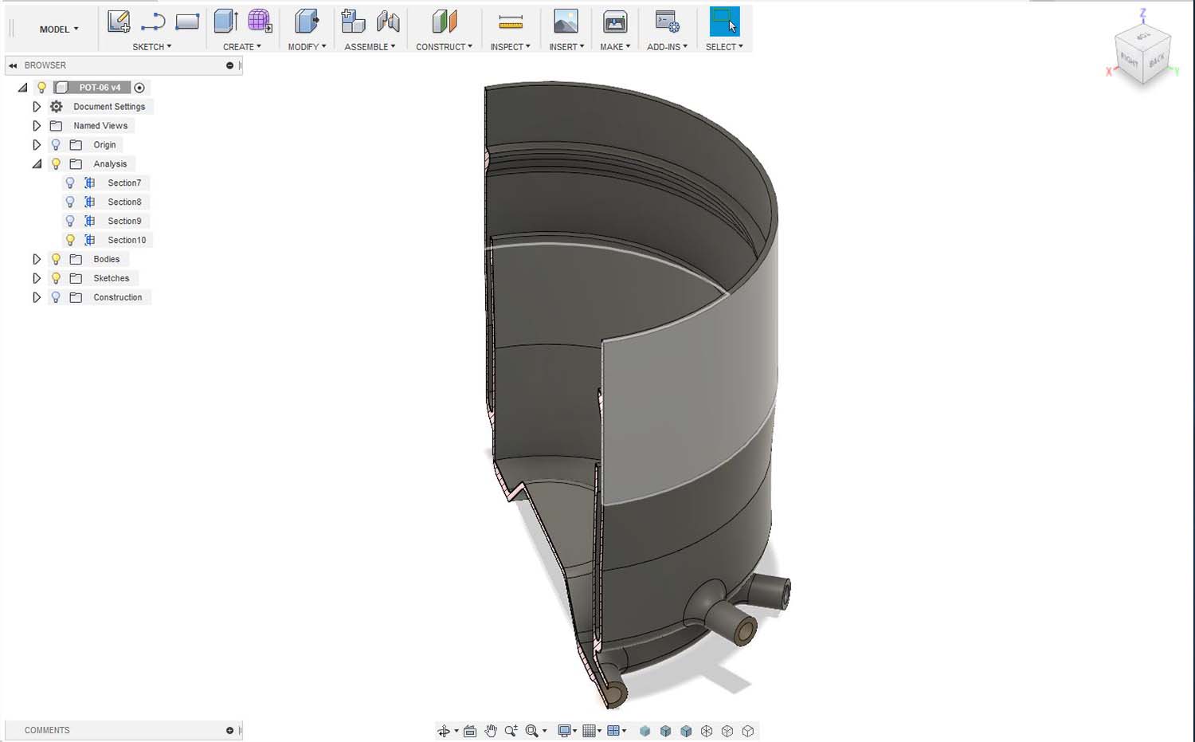Screen dimensions: 1195x742
Task: Click the Create Sketch tool icon
Action: (x=119, y=22)
